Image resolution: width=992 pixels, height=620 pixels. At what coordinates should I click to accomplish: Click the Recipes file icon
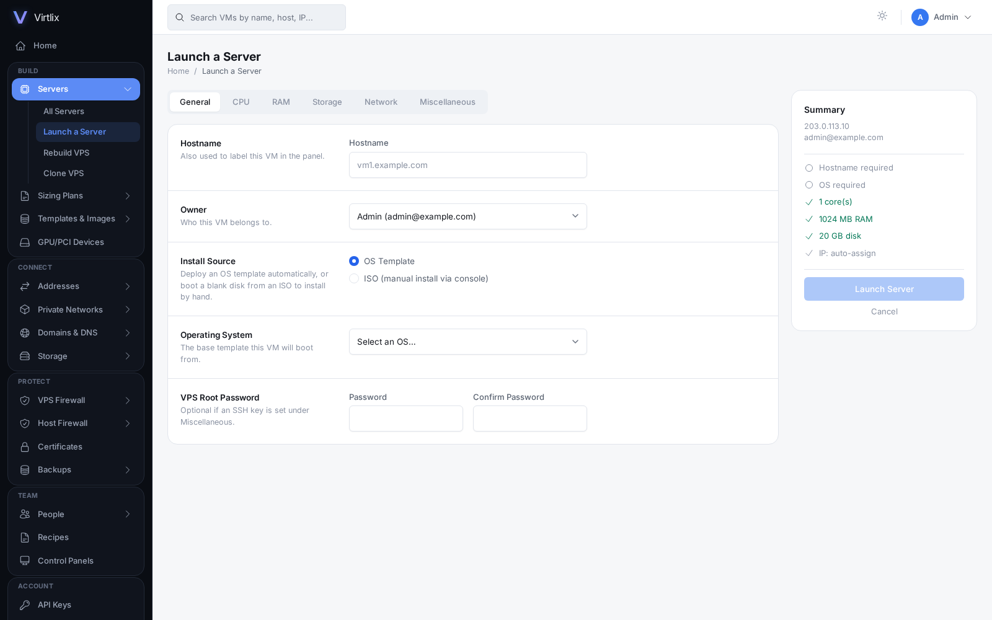click(25, 538)
